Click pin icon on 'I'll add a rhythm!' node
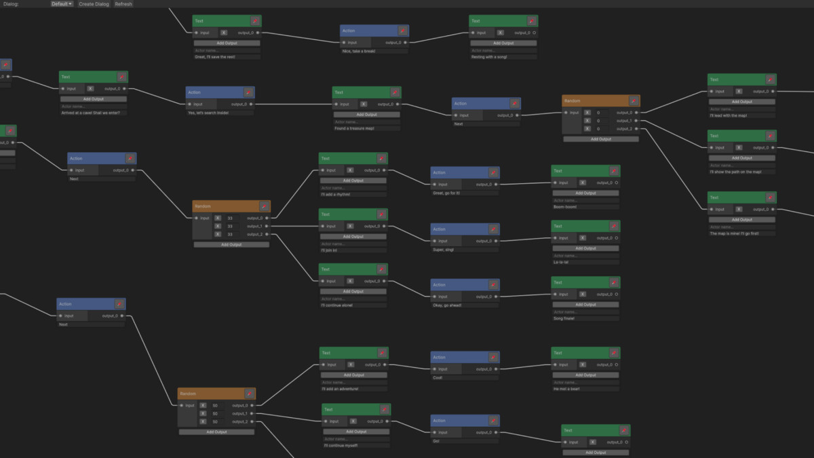The image size is (814, 458). pyautogui.click(x=382, y=158)
